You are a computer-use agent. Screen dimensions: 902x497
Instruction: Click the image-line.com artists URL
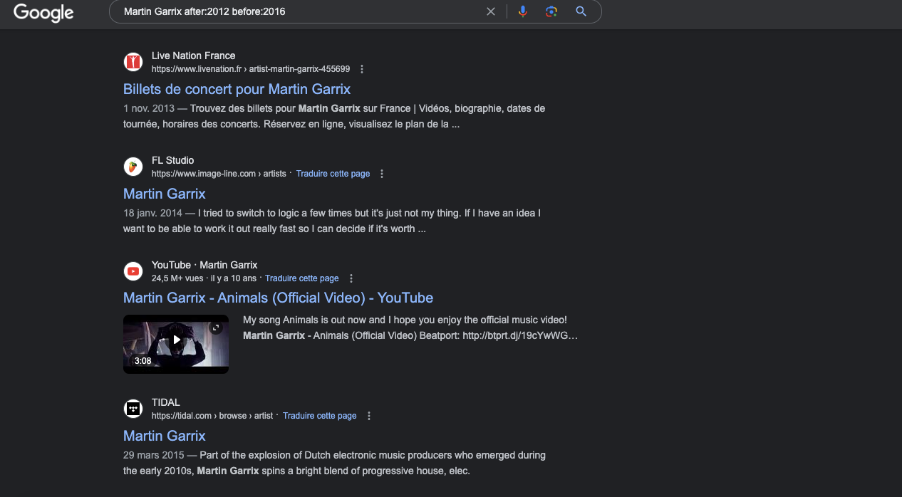coord(219,174)
